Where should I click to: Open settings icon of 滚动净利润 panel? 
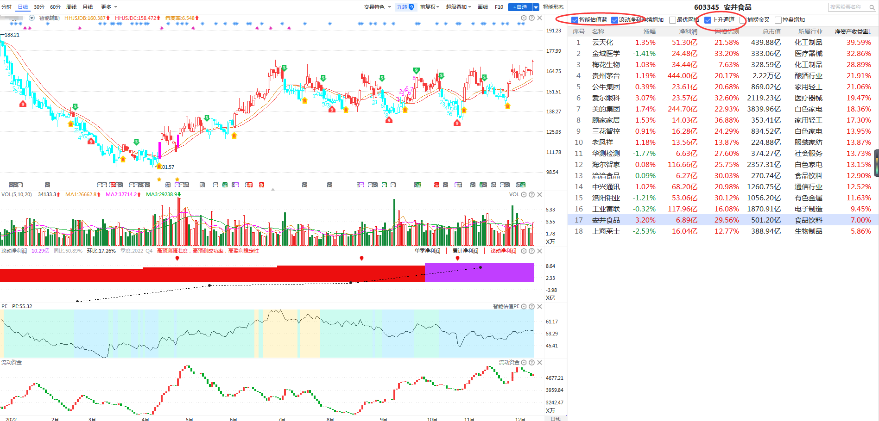tap(524, 251)
